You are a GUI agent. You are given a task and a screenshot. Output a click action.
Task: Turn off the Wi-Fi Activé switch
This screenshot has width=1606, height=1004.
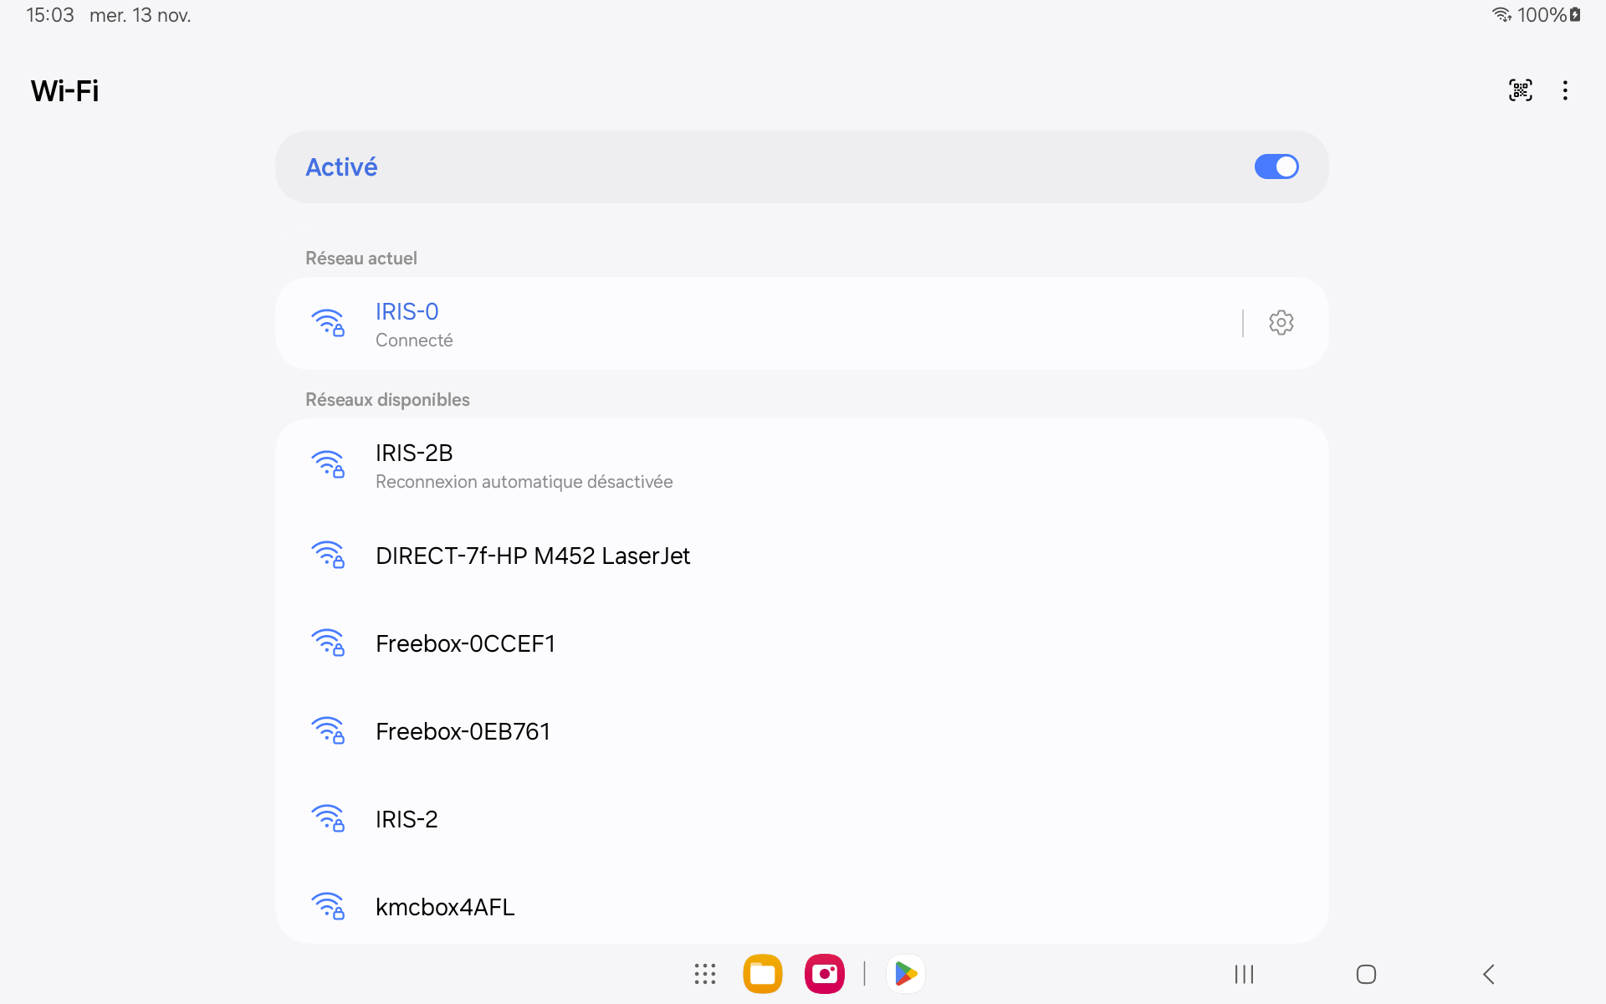click(1276, 166)
